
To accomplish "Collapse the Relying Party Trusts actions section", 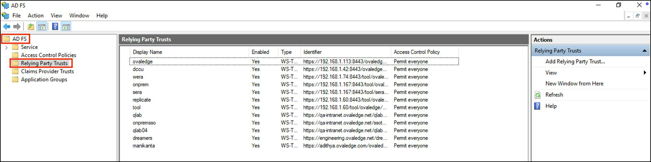I will (x=644, y=51).
